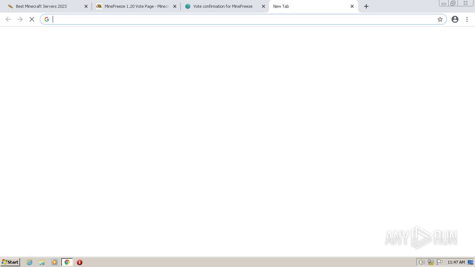Open network status tray icon

click(431, 262)
